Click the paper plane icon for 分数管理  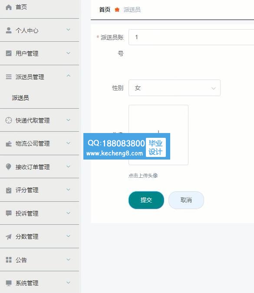(9, 236)
